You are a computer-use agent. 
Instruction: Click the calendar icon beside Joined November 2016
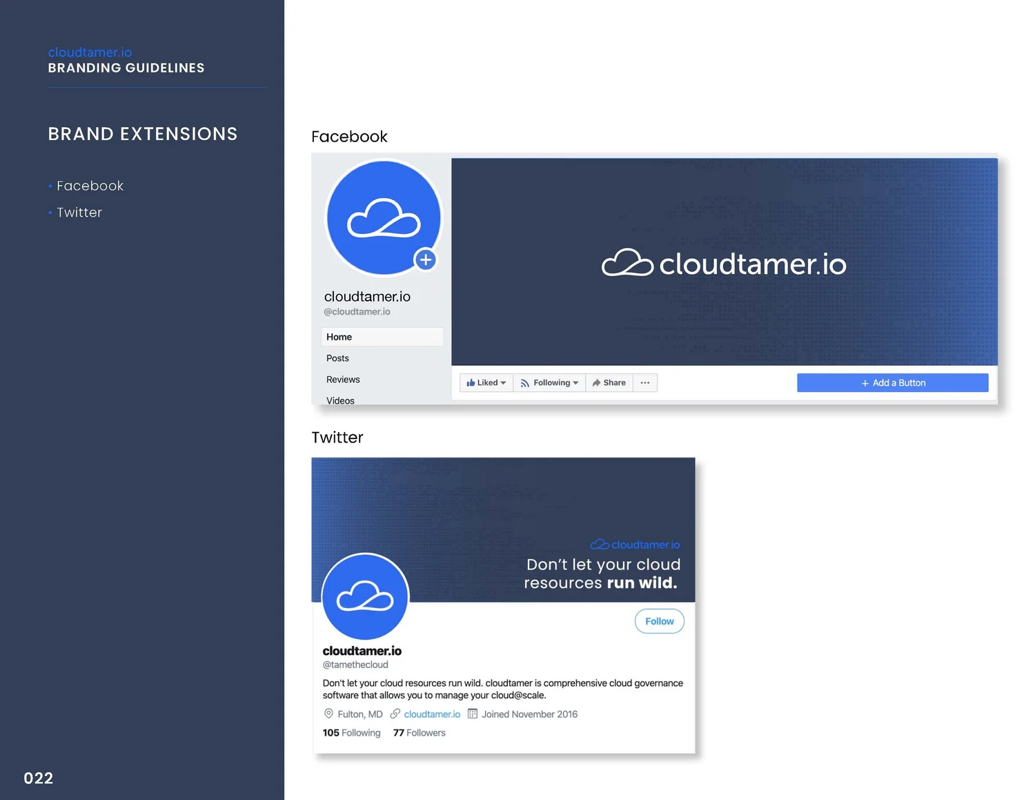(473, 714)
